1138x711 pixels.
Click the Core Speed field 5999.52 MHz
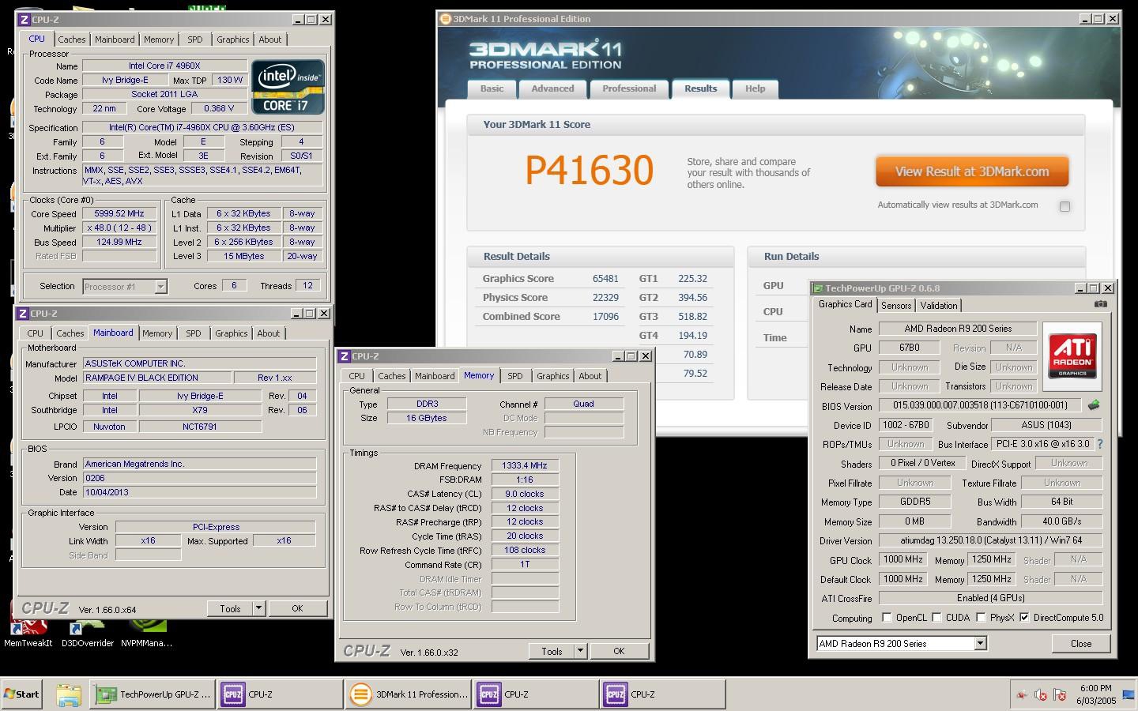click(119, 213)
